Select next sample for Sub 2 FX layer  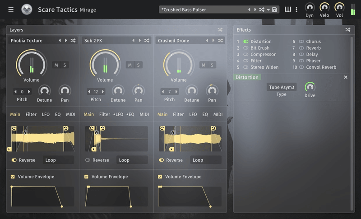(x=140, y=41)
